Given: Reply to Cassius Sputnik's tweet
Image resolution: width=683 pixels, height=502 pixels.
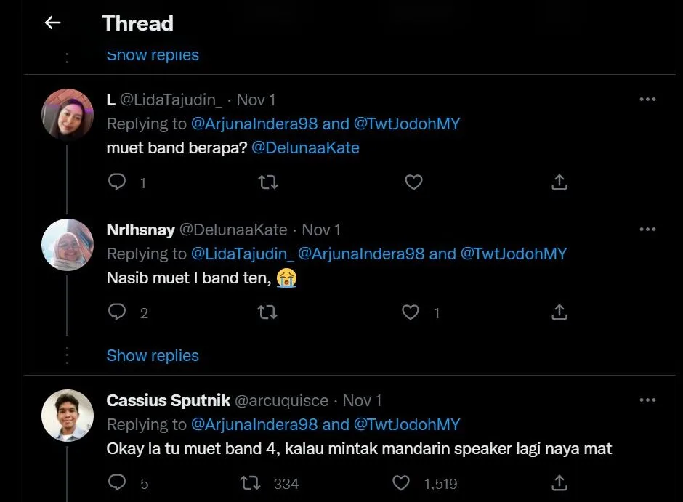Looking at the screenshot, I should (x=117, y=482).
